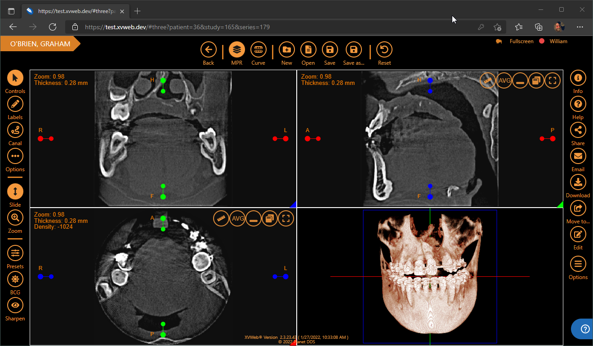Open the browser settings menu with three dots

pyautogui.click(x=580, y=27)
